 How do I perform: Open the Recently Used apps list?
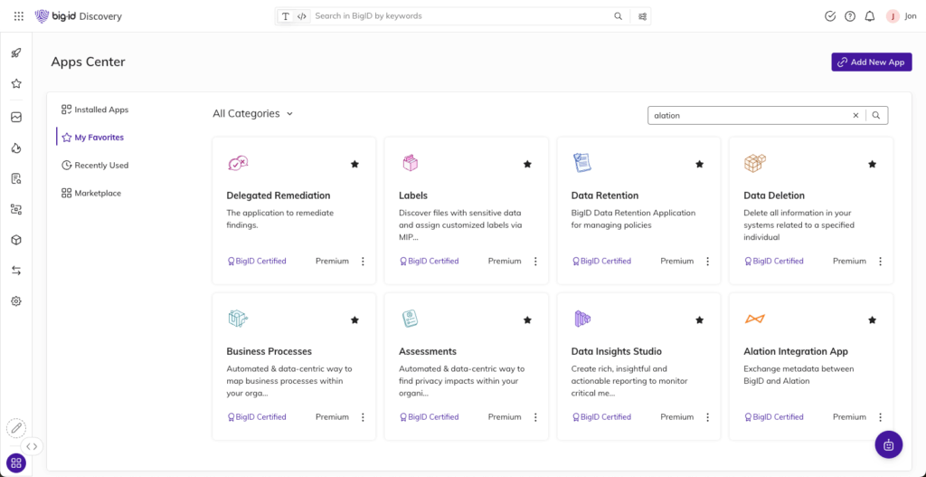pyautogui.click(x=100, y=166)
